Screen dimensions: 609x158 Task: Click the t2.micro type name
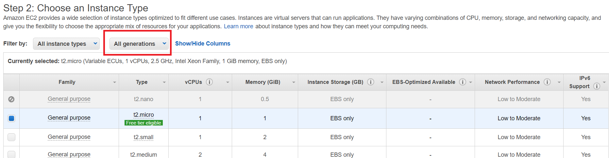[144, 115]
